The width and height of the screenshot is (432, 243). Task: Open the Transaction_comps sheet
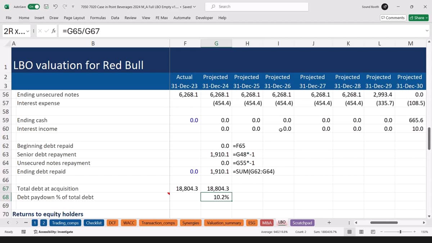(x=158, y=223)
